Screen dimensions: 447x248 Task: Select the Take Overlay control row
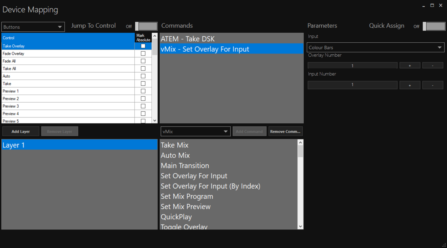tap(68, 46)
